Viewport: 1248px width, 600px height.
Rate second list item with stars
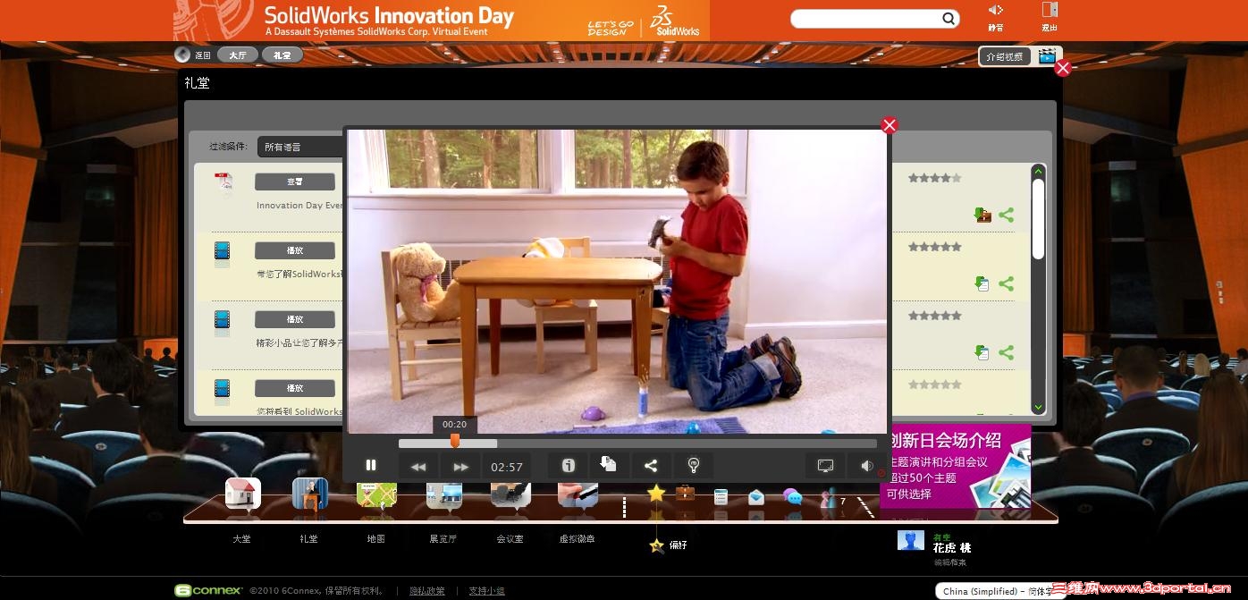tap(935, 247)
